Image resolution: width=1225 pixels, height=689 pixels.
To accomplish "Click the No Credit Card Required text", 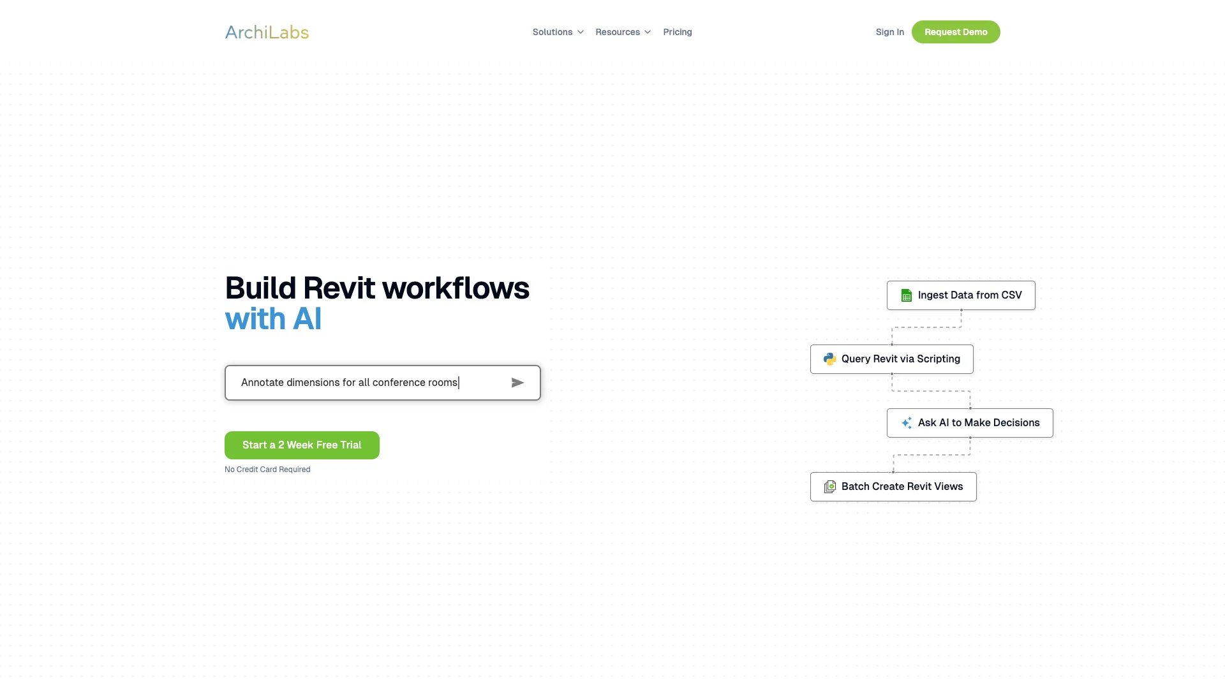I will coord(267,470).
